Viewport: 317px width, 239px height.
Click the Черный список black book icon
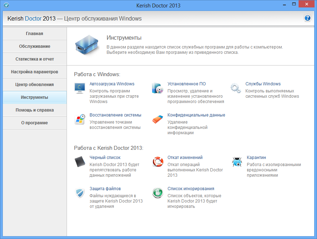pos(80,161)
